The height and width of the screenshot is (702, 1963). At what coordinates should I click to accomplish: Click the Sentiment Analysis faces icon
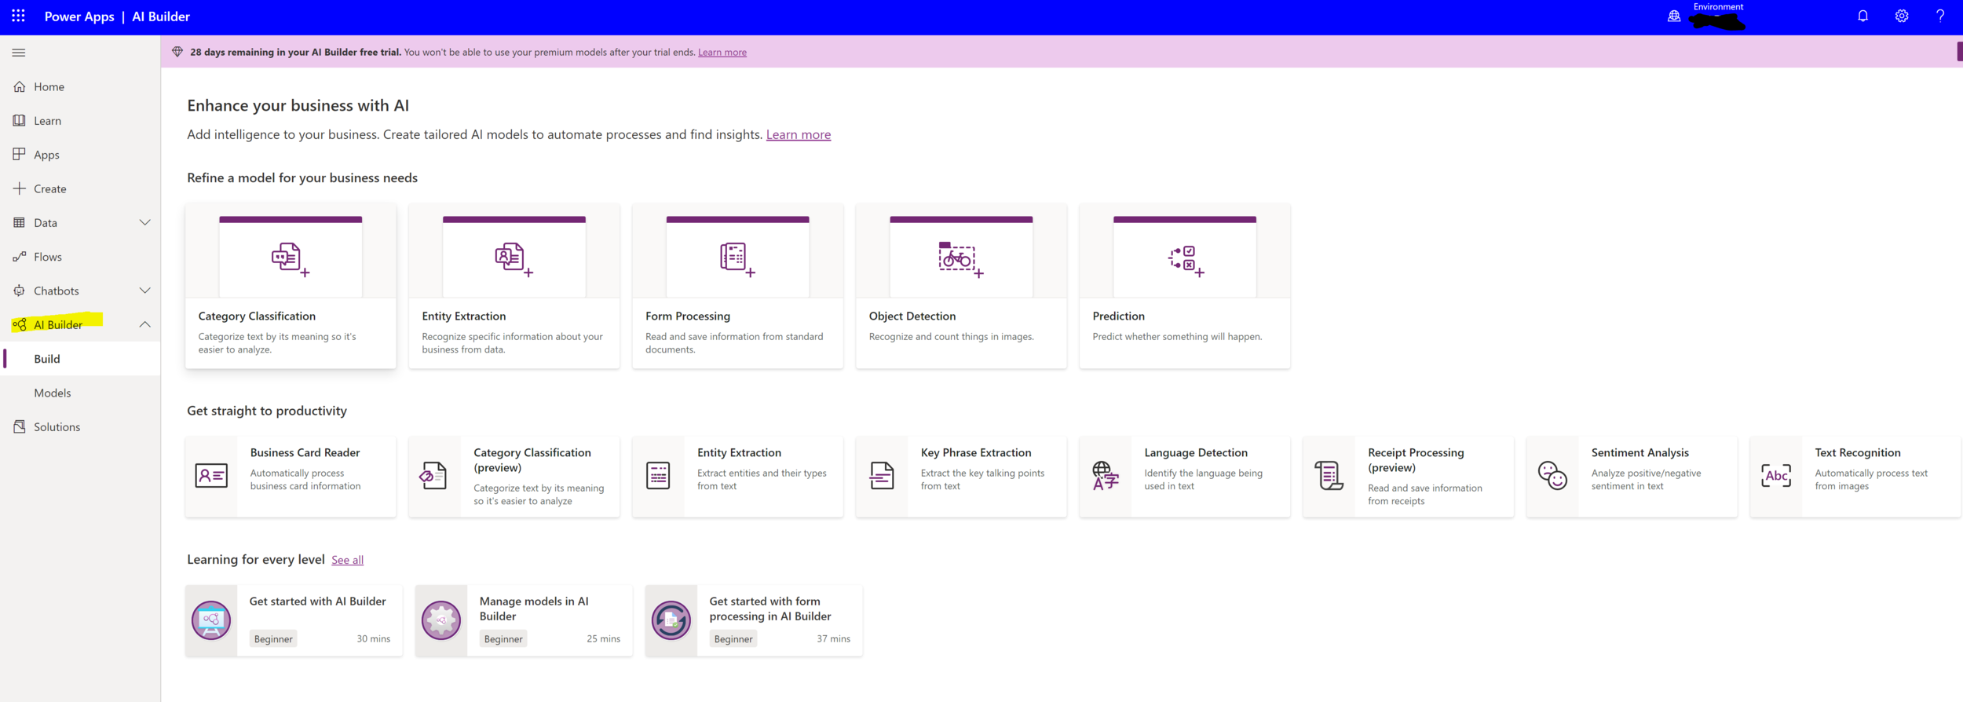(1552, 476)
